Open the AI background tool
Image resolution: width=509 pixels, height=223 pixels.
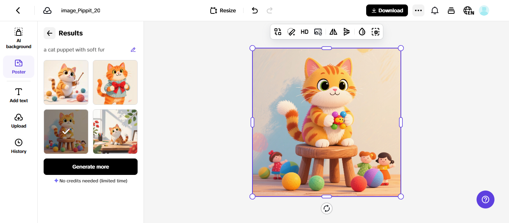click(x=19, y=37)
